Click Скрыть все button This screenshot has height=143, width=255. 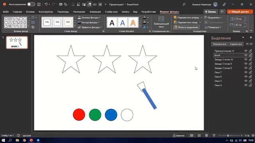coord(236,44)
